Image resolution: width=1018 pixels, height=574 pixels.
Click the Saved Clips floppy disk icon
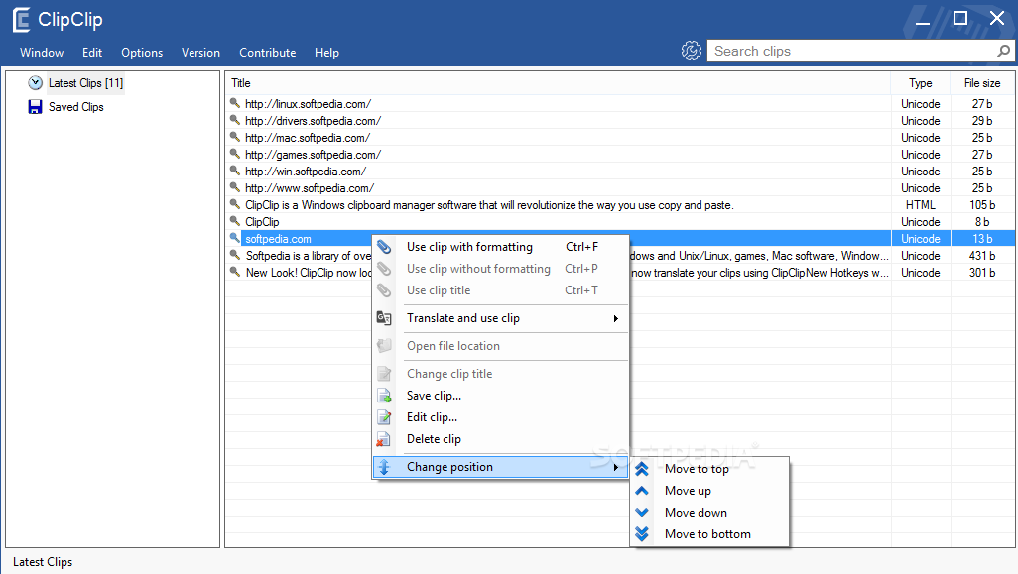[35, 107]
